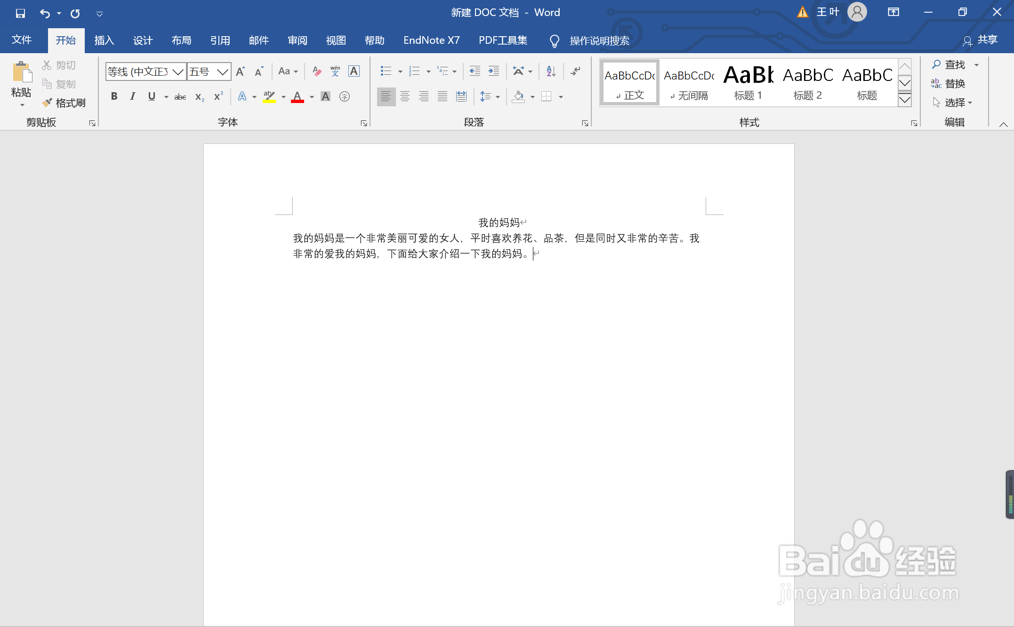
Task: Toggle underline formatting
Action: click(x=151, y=96)
